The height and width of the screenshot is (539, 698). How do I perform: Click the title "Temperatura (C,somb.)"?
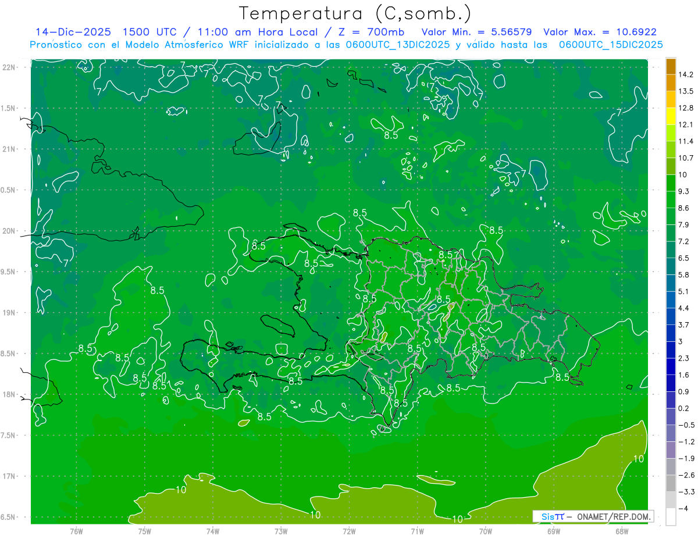(x=355, y=13)
